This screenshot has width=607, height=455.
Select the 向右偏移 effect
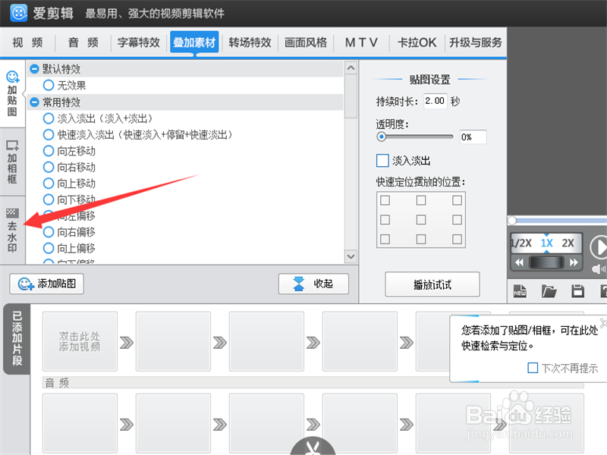49,232
